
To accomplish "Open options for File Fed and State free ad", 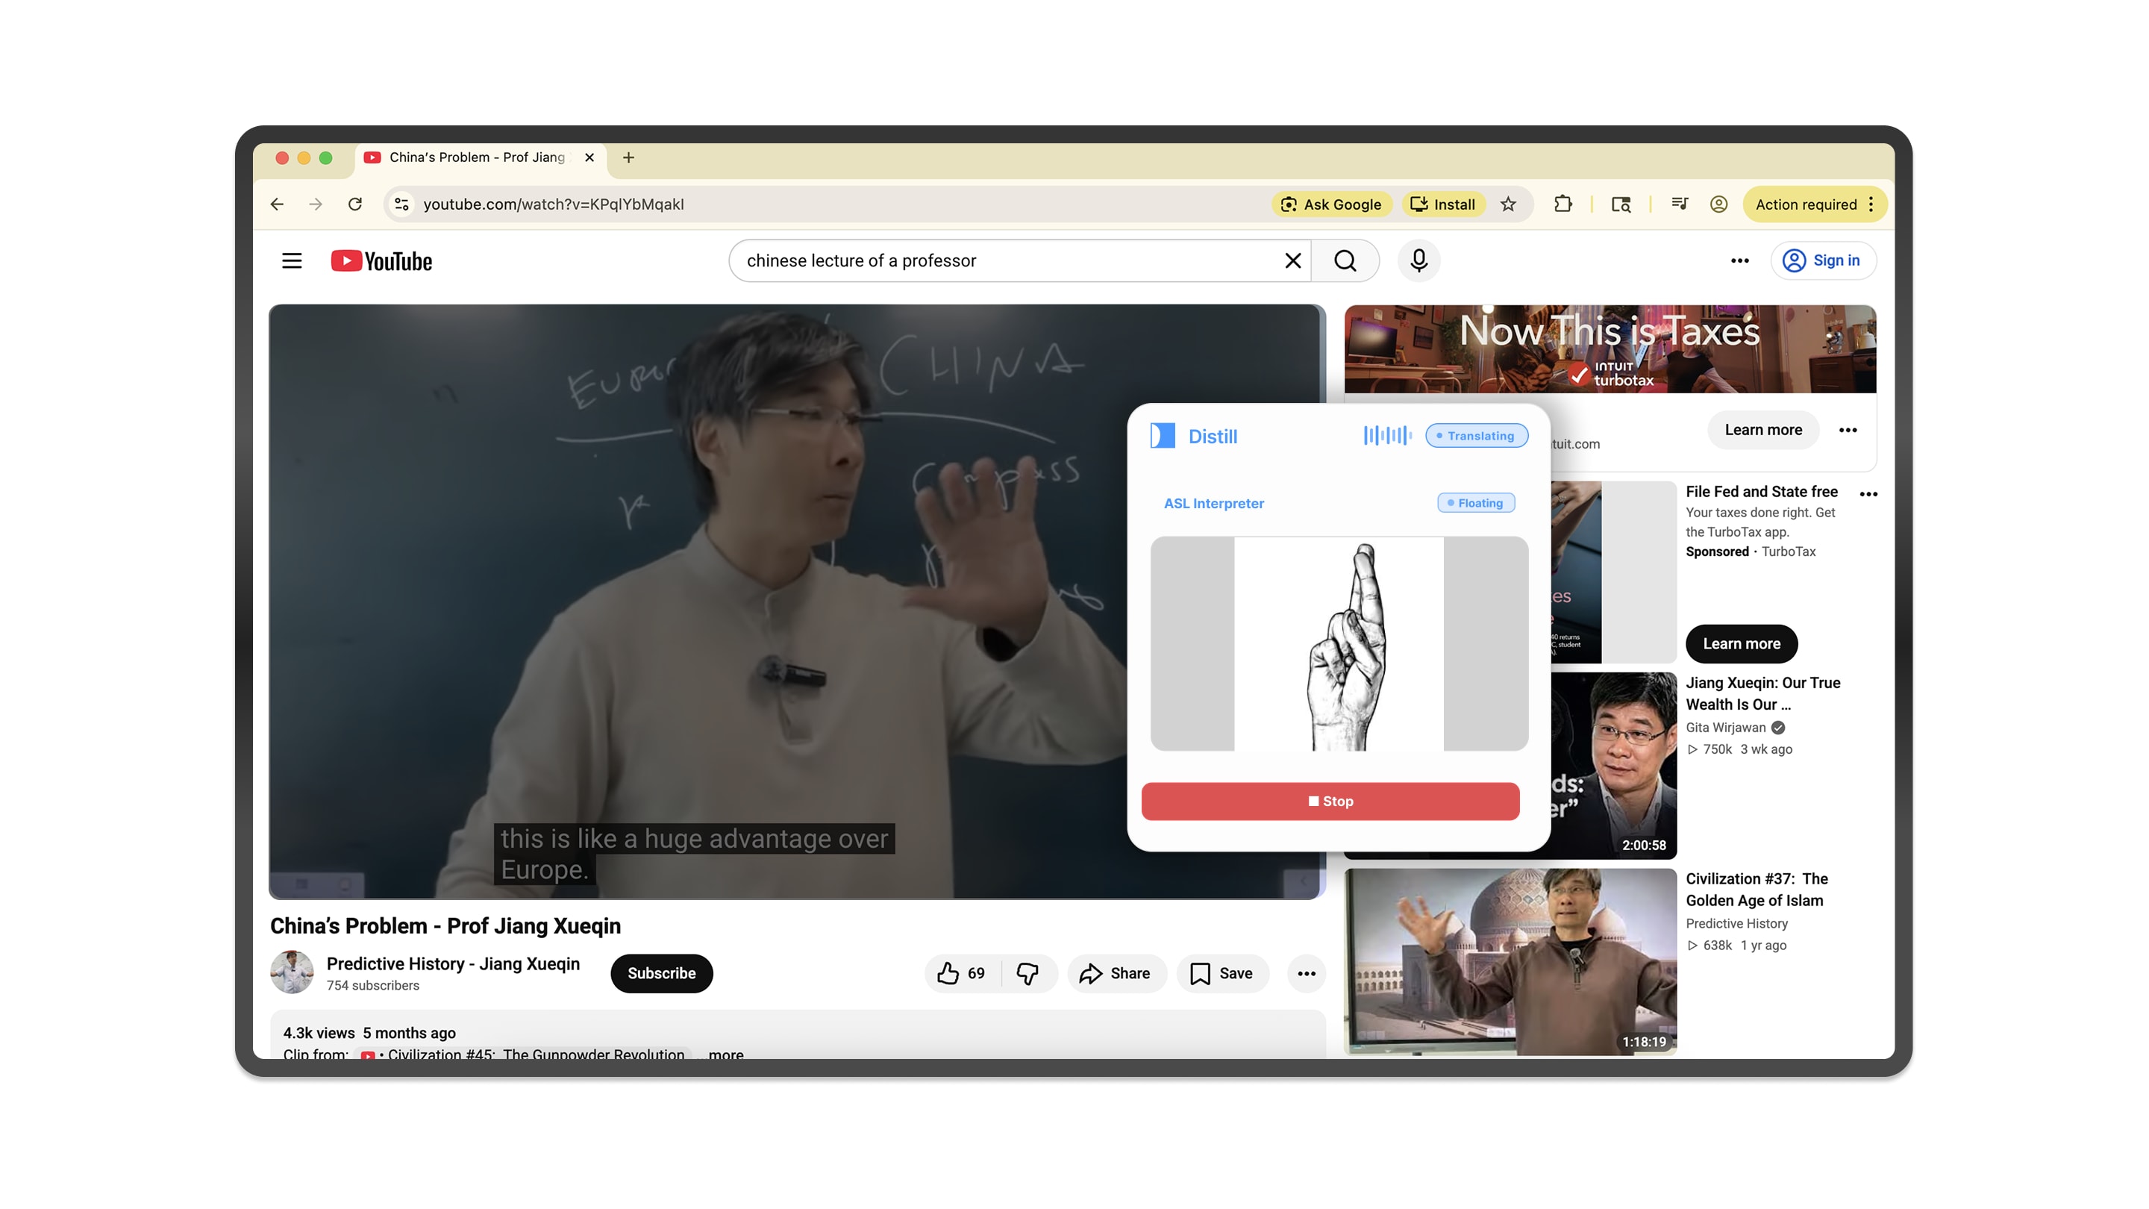I will (1868, 494).
